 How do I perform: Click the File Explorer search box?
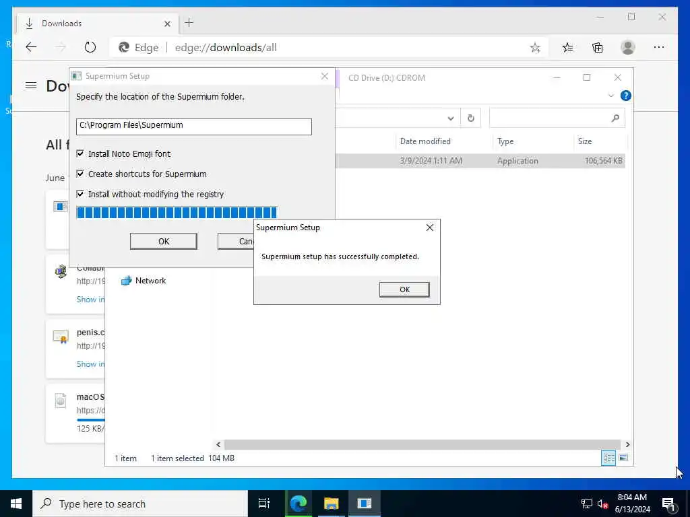pyautogui.click(x=557, y=118)
